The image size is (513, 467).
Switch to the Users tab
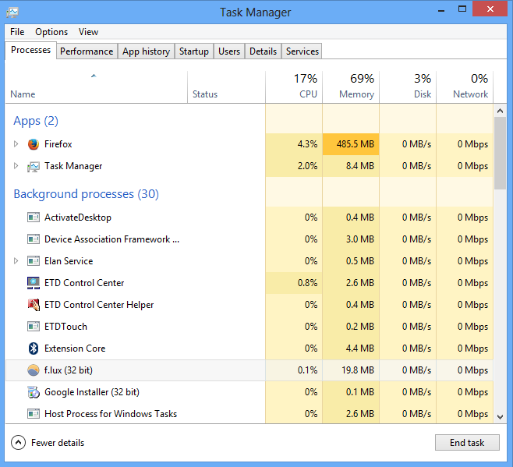pyautogui.click(x=229, y=51)
